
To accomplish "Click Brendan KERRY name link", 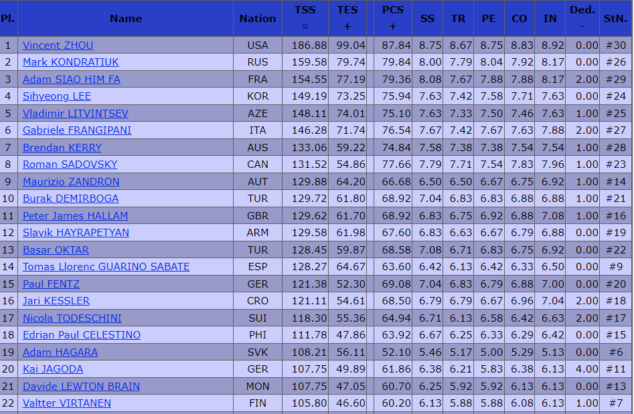I will pyautogui.click(x=62, y=148).
